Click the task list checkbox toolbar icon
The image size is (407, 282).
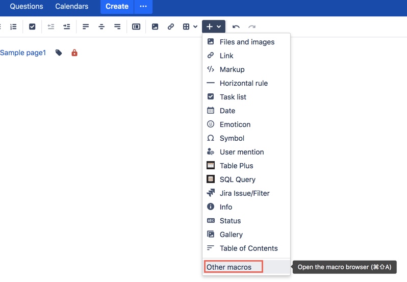[32, 27]
